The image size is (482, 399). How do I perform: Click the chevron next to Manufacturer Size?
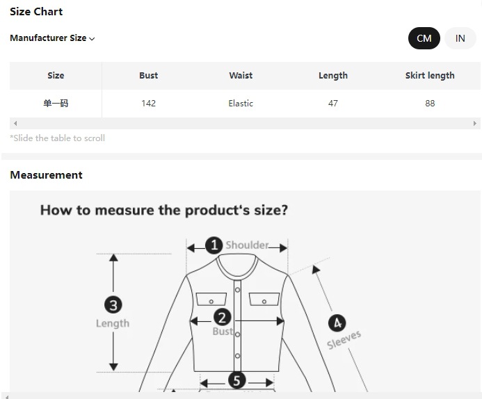pyautogui.click(x=92, y=39)
